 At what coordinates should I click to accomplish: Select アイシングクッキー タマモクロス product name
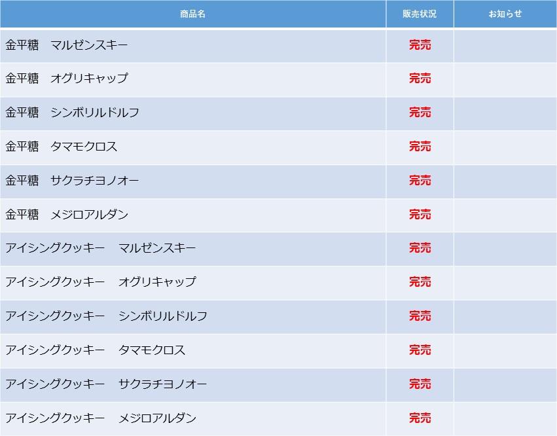pyautogui.click(x=95, y=350)
